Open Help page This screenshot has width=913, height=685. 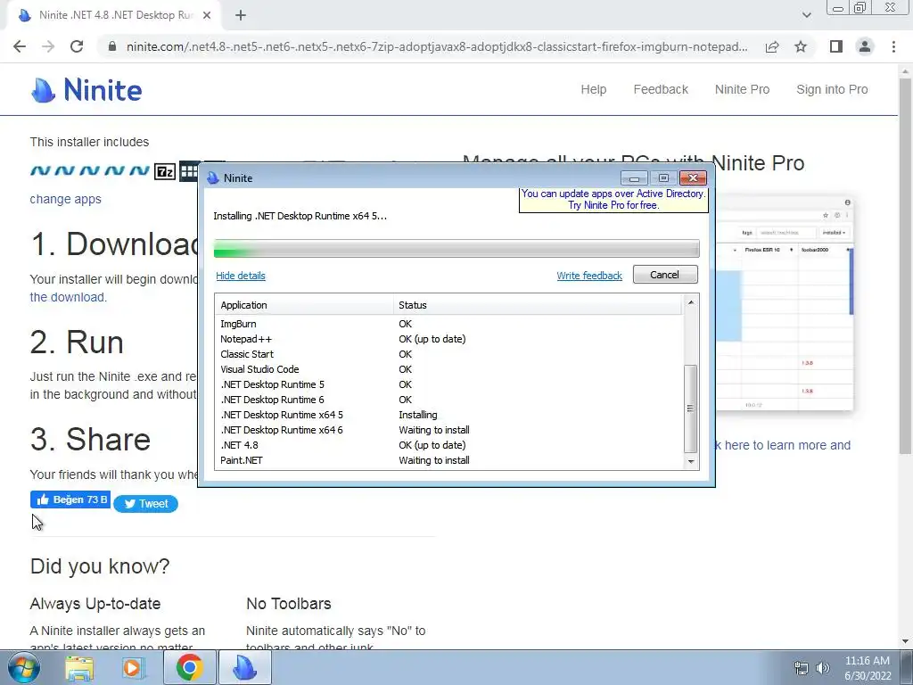pos(593,89)
